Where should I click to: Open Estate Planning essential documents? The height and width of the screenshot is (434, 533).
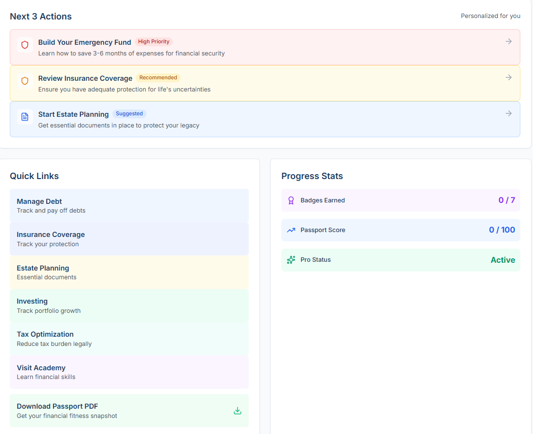129,272
